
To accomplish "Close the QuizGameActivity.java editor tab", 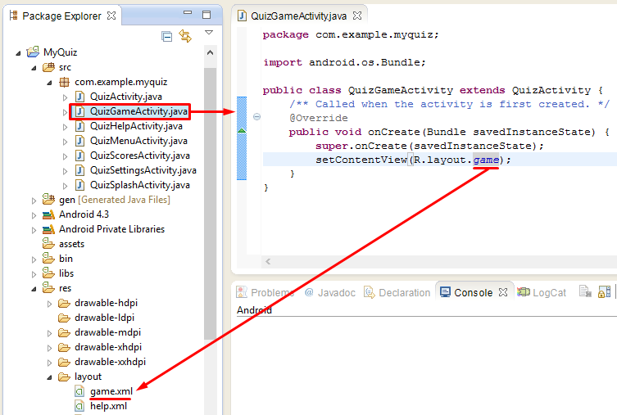I will [357, 16].
